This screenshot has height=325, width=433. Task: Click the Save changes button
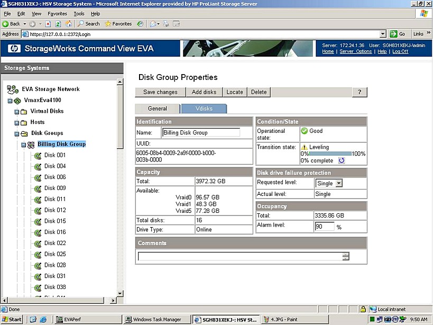[160, 92]
